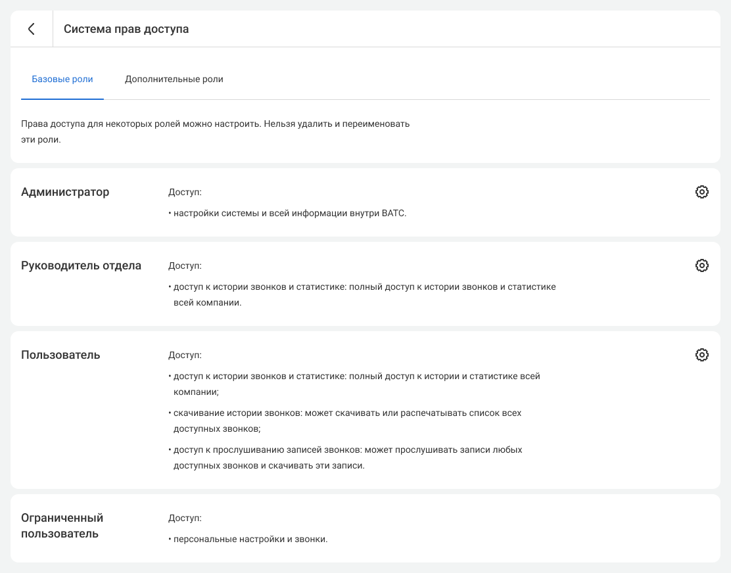This screenshot has height=573, width=731.
Task: Open settings gear for Администратор role
Action: click(701, 192)
